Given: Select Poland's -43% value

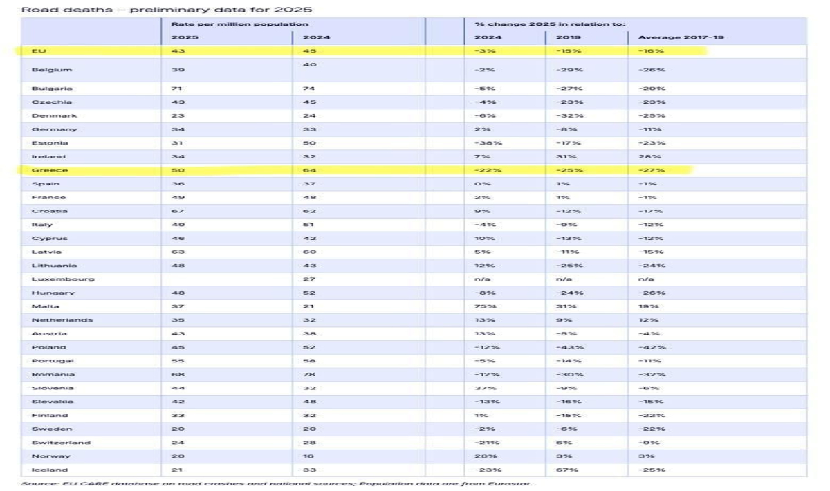Looking at the screenshot, I should point(567,346).
